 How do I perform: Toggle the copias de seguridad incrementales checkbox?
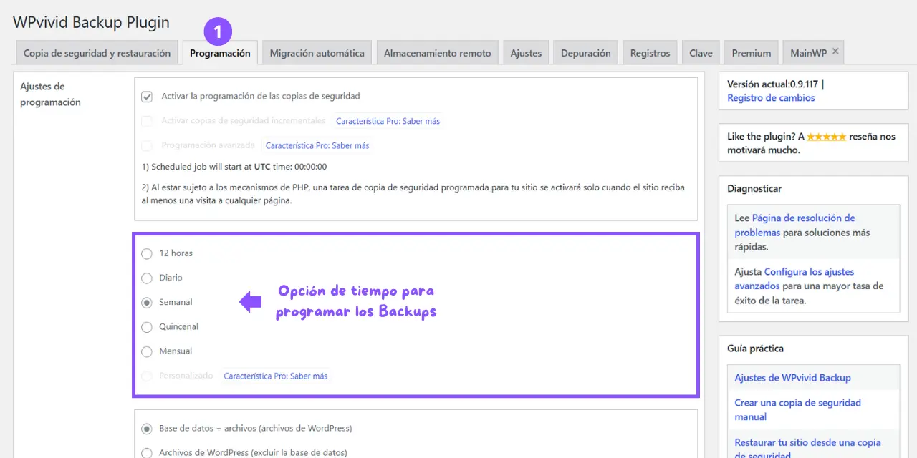coord(147,121)
